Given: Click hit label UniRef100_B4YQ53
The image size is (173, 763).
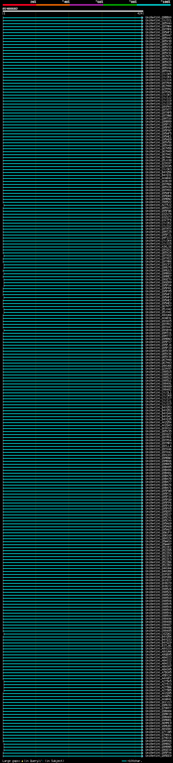Looking at the screenshot, I should click(x=158, y=407).
